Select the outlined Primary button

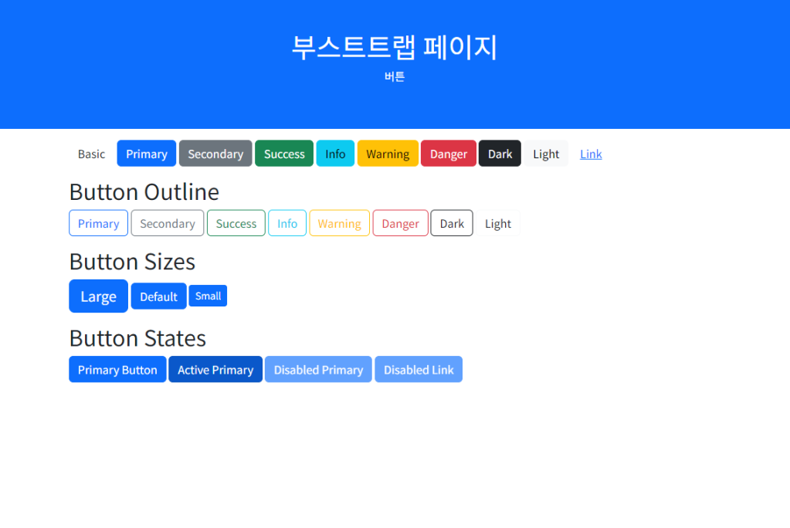coord(98,223)
